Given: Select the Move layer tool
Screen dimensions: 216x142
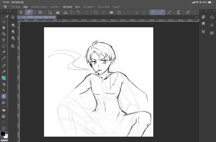Looking at the screenshot, I should tap(4, 40).
